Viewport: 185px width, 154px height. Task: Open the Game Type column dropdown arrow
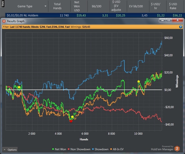coord(45,6)
